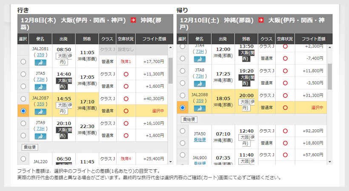Select JAL2087 クラスJ radio button
Image resolution: width=349 pixels, height=191 pixels.
coord(23,99)
